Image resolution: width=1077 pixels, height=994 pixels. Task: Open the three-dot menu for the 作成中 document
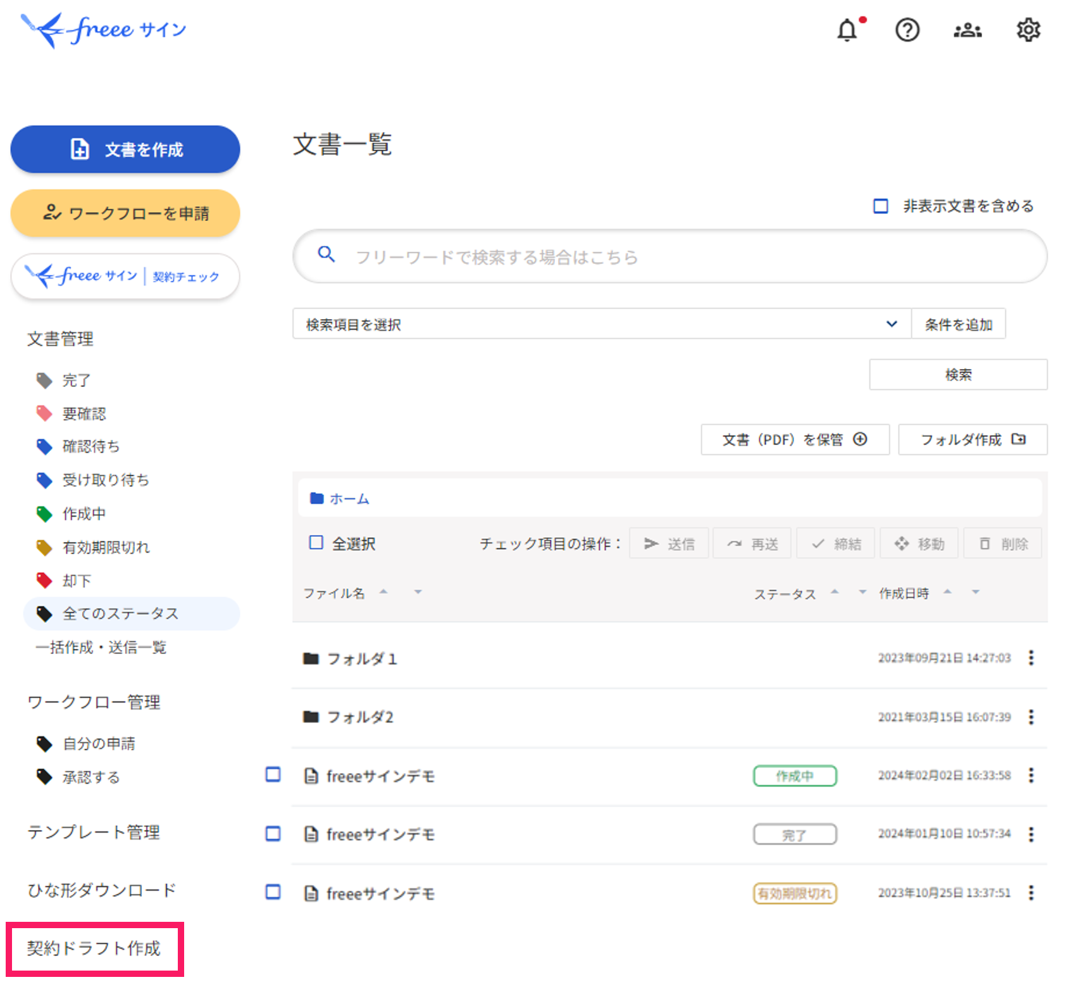point(1031,775)
